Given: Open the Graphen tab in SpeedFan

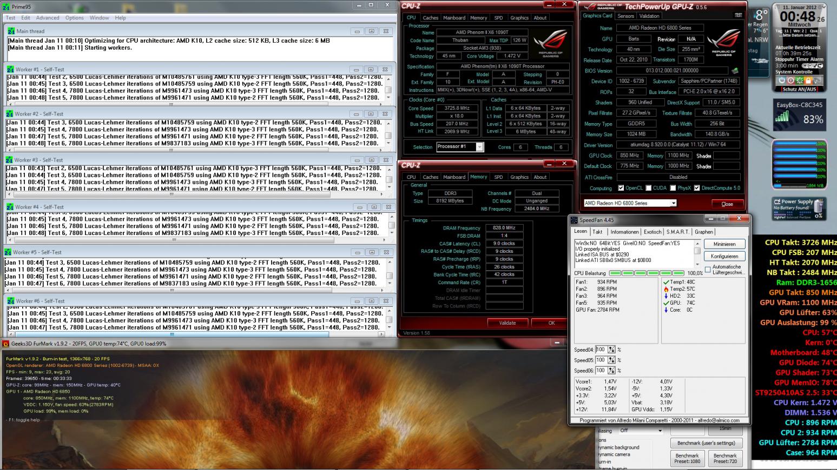Looking at the screenshot, I should coord(704,232).
